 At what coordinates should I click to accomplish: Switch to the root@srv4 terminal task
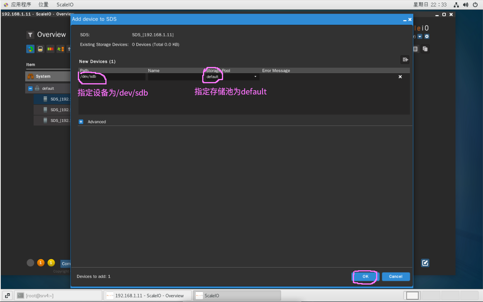[x=58, y=295]
